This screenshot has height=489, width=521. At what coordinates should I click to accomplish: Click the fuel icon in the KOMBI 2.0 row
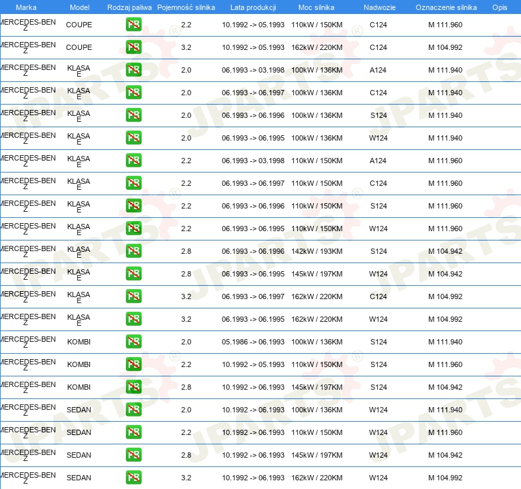133,342
